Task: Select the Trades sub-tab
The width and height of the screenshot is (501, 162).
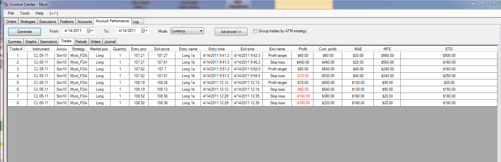Action: pyautogui.click(x=66, y=41)
